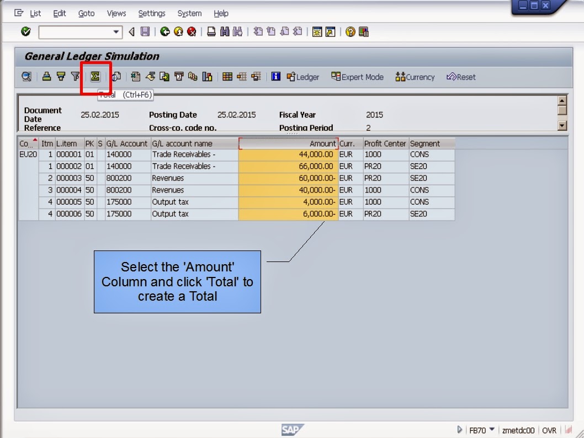
Task: Switch to Expert Mode
Action: (x=357, y=77)
